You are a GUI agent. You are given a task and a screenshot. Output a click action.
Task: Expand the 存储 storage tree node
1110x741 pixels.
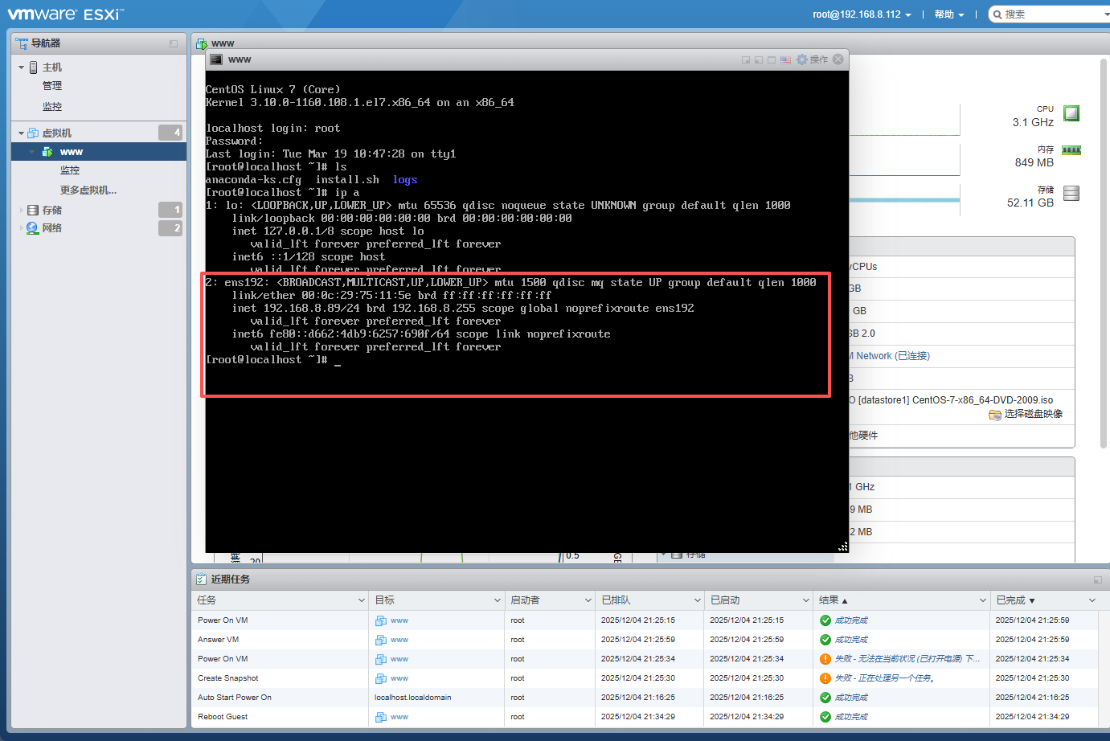tap(21, 211)
